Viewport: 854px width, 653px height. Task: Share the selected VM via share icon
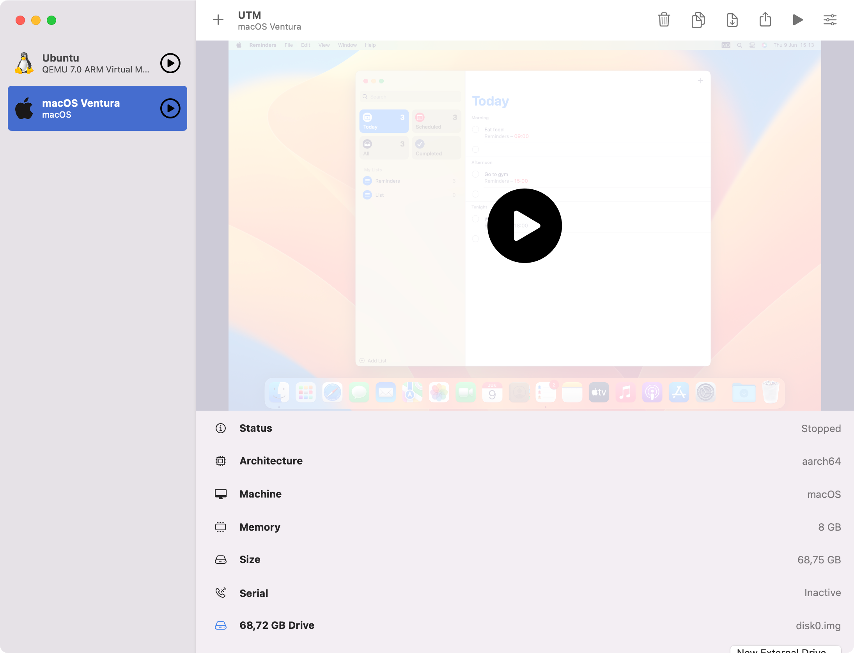coord(765,20)
